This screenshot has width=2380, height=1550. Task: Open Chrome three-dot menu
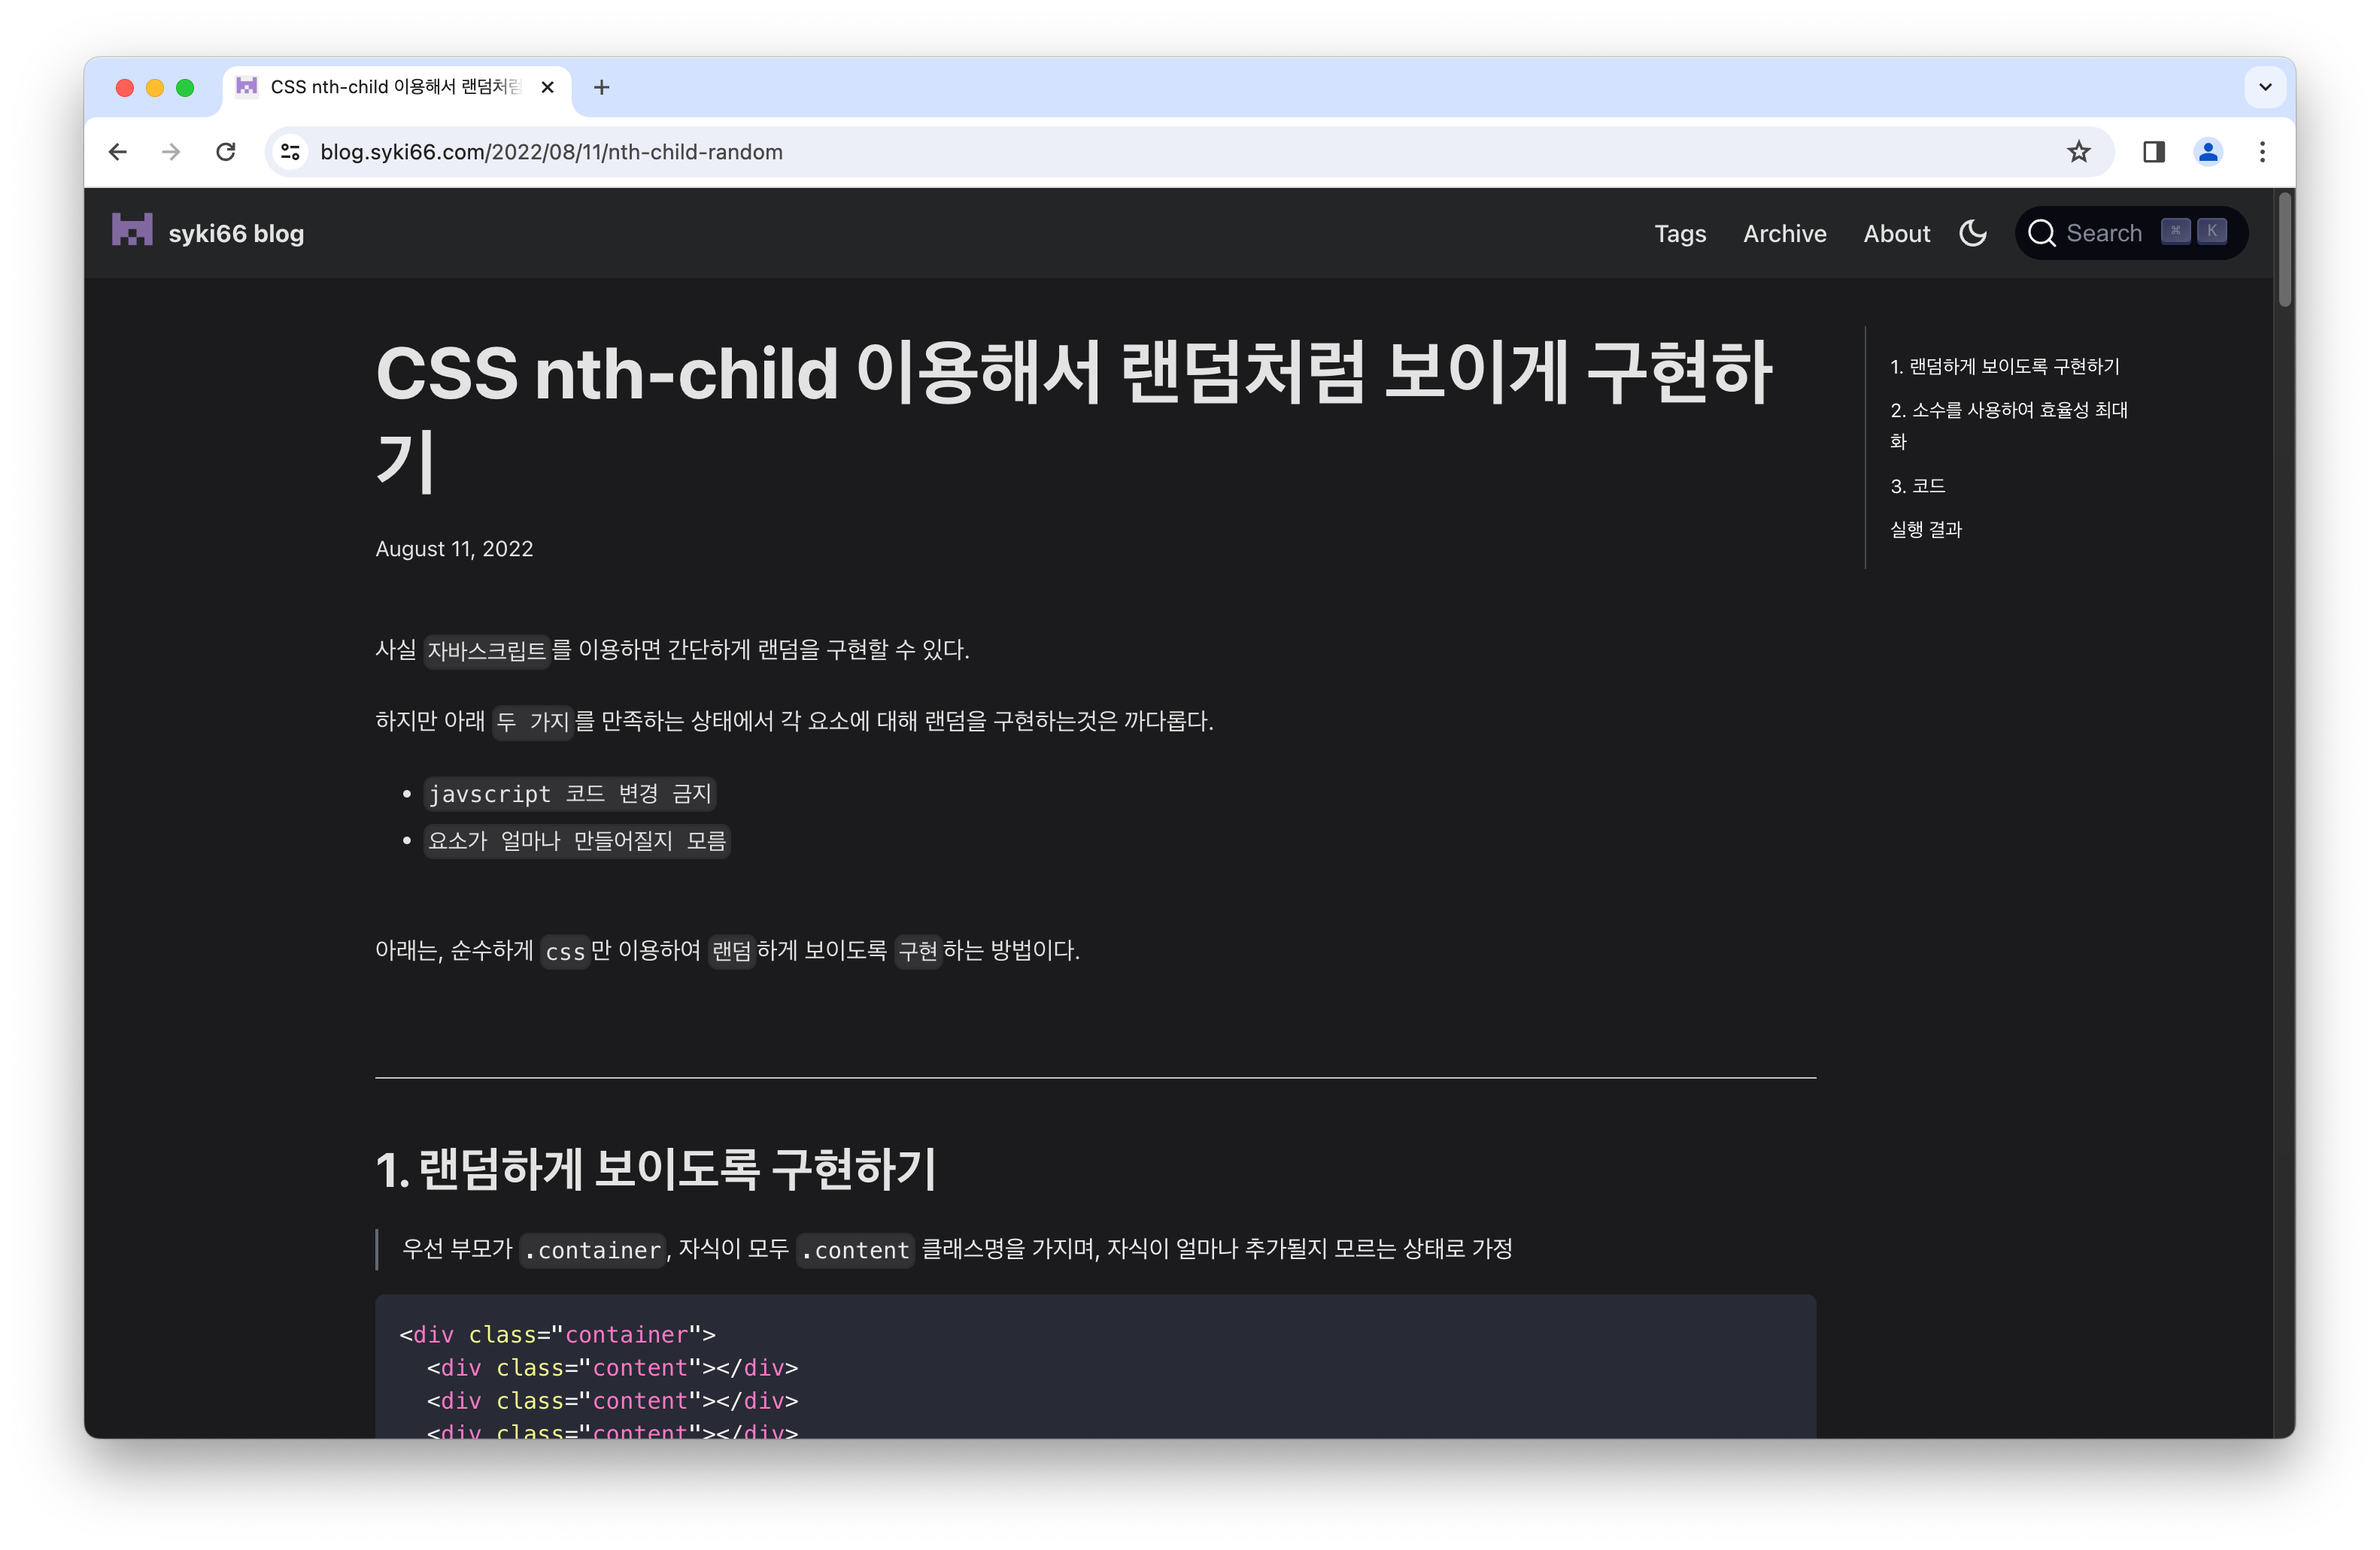click(2262, 152)
